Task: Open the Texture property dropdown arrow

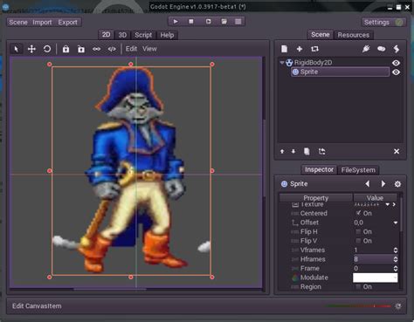Action: coord(388,204)
